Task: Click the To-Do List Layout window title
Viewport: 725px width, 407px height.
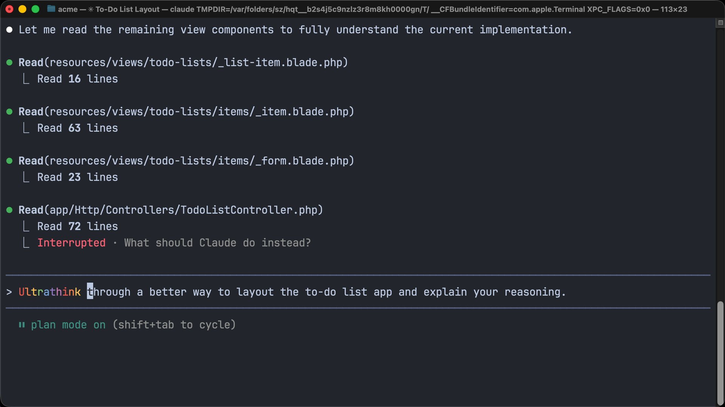Action: 127,9
